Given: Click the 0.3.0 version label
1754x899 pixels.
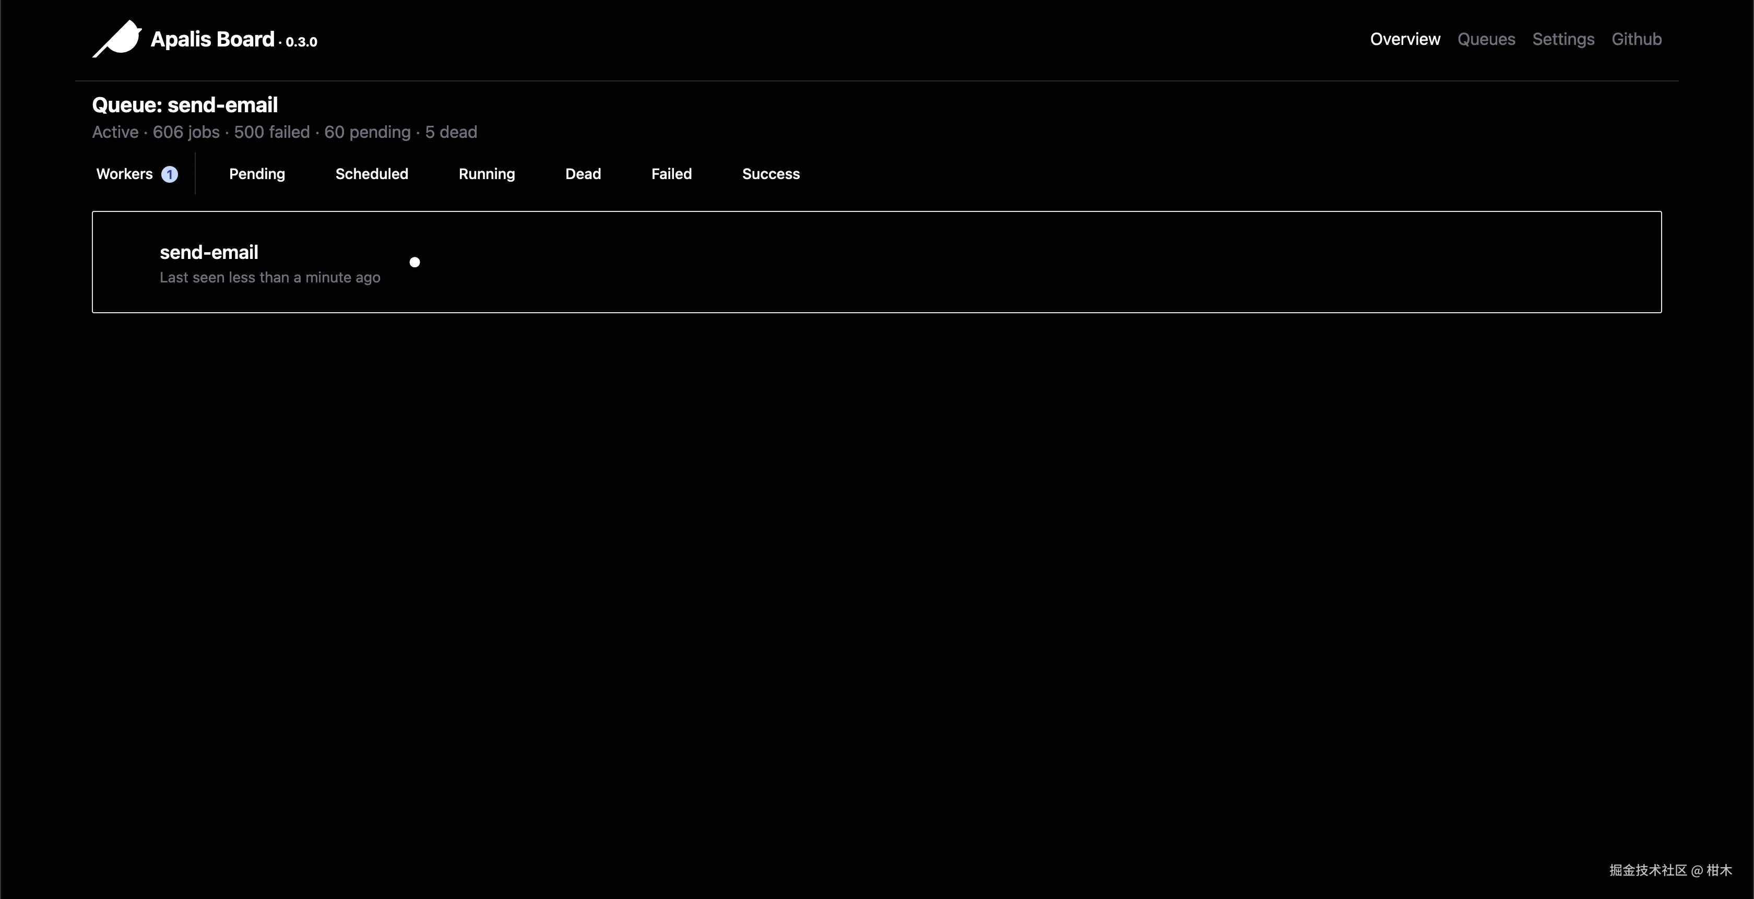Looking at the screenshot, I should tap(301, 42).
